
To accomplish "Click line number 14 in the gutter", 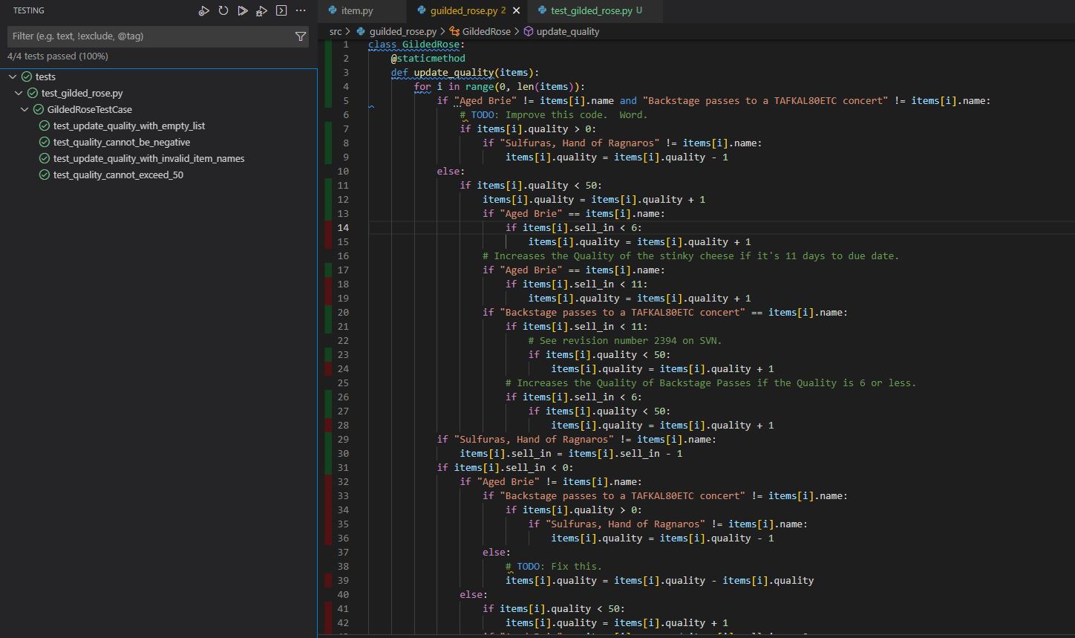I will 343,227.
